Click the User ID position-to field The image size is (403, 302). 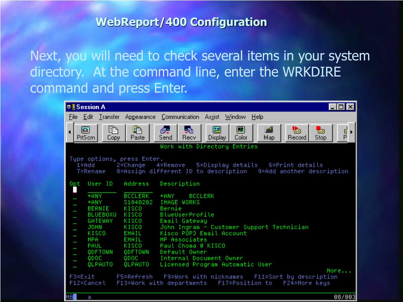point(102,190)
